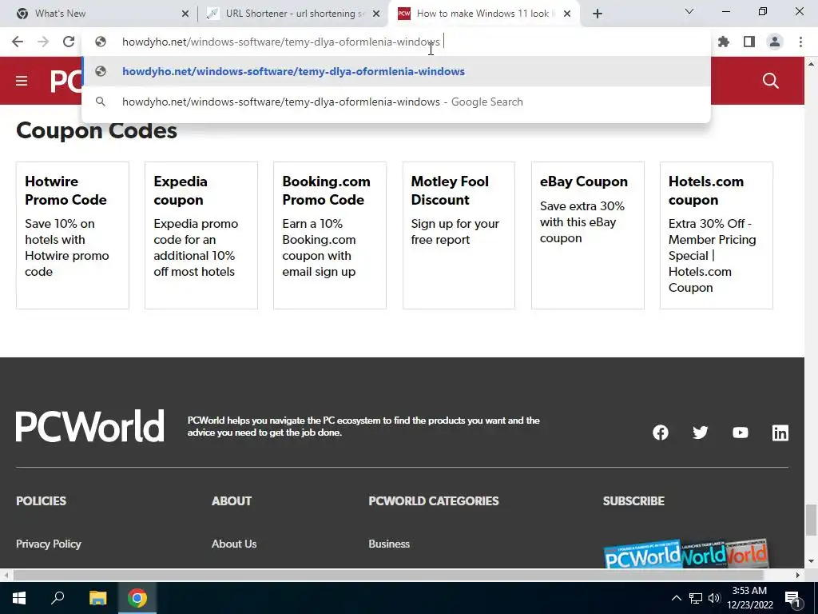Open the PCWorld search magnifier
This screenshot has width=818, height=614.
(771, 81)
